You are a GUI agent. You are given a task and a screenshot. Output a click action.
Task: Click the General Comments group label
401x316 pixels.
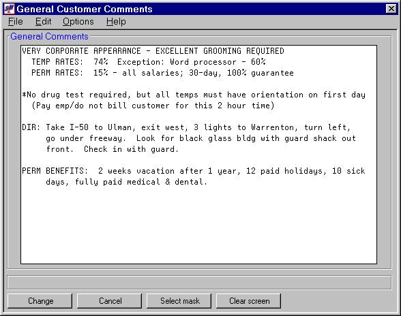pyautogui.click(x=49, y=37)
